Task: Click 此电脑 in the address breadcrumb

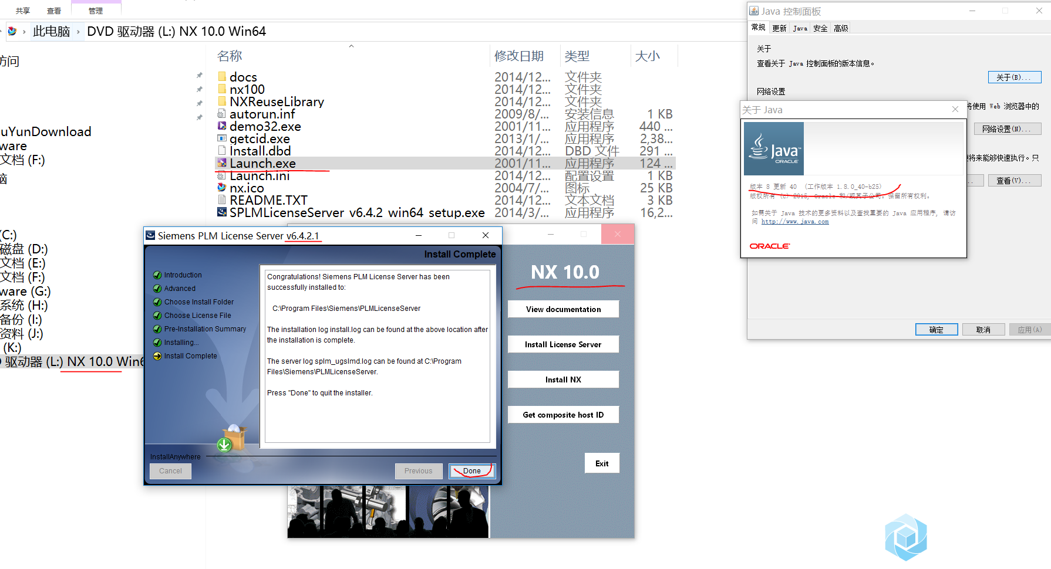Action: click(52, 31)
